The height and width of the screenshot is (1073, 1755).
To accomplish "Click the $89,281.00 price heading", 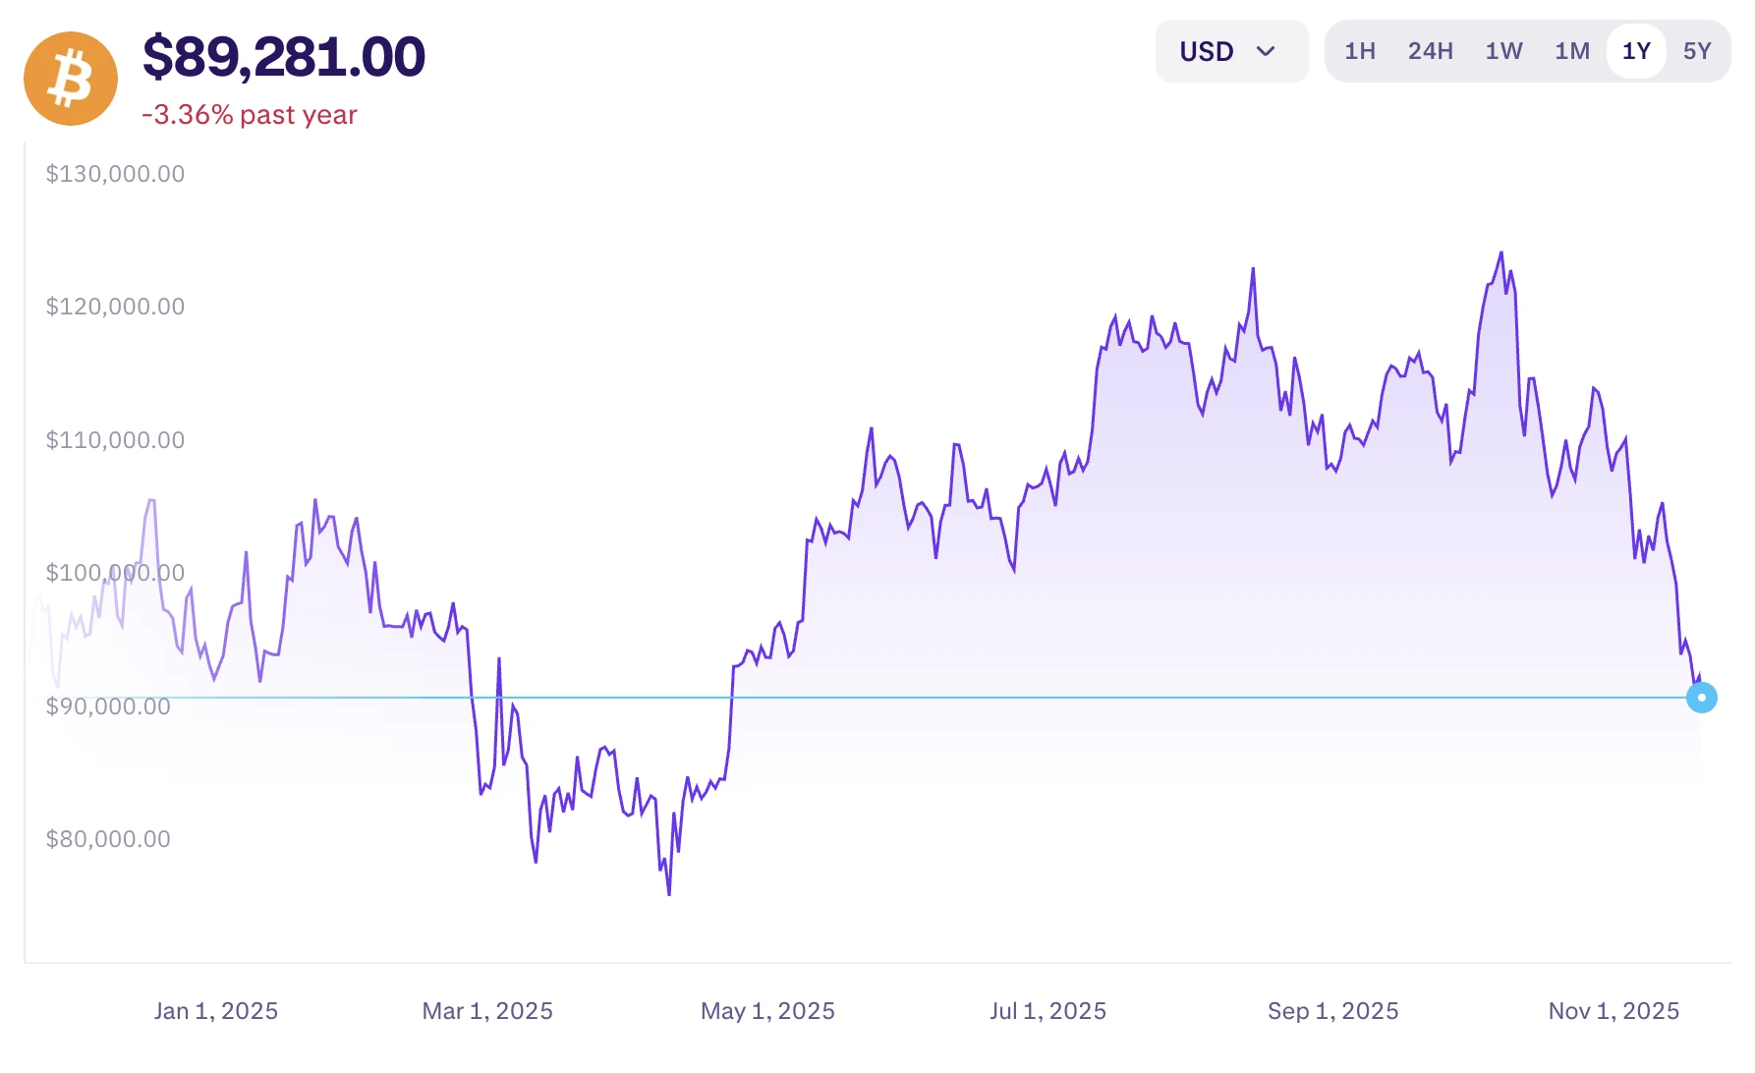I will coord(284,57).
